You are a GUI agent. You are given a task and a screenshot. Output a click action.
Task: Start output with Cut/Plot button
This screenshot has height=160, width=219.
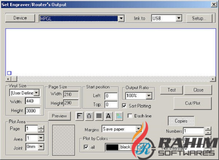pos(193,103)
